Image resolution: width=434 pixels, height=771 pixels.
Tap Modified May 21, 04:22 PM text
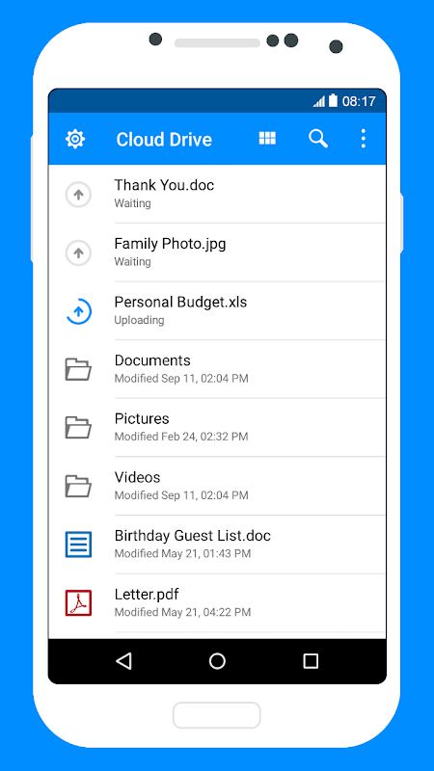tap(182, 612)
